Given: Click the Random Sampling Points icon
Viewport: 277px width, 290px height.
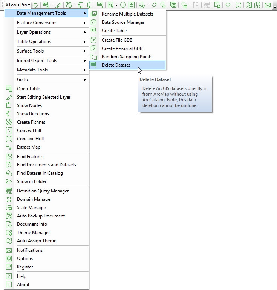Looking at the screenshot, I should pos(94,57).
